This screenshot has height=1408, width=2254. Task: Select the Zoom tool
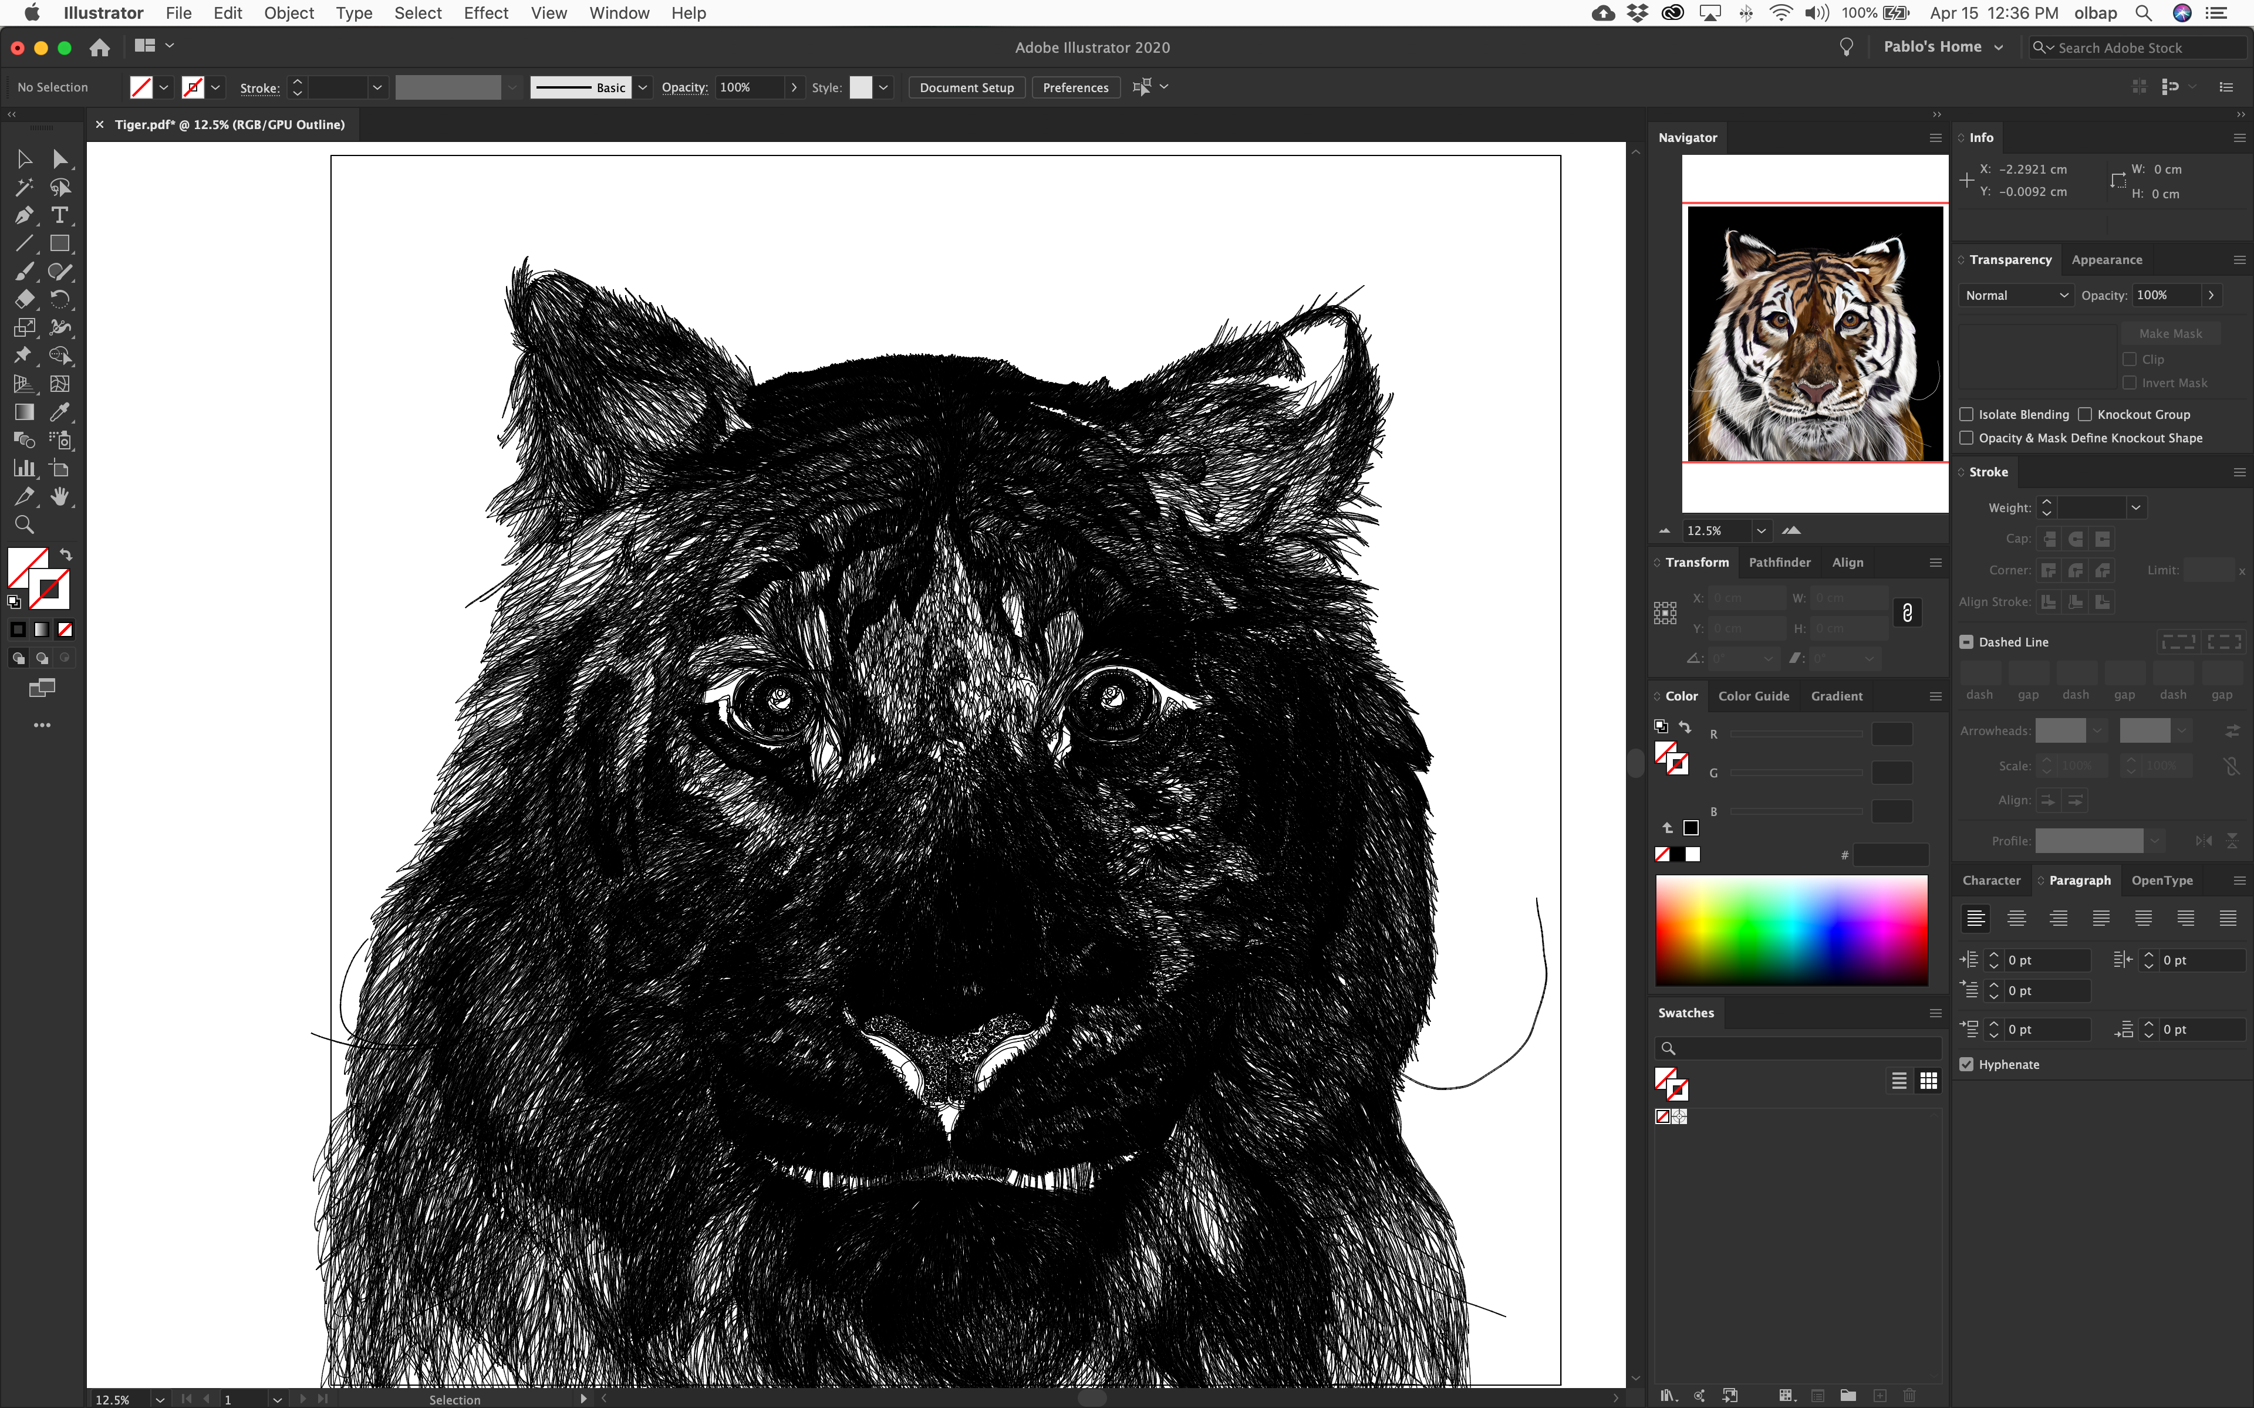click(24, 524)
